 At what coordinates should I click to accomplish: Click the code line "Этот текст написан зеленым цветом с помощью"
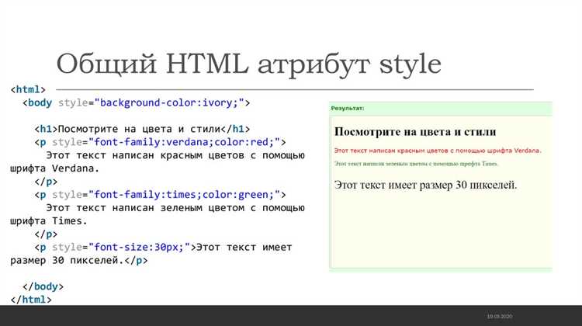click(175, 207)
